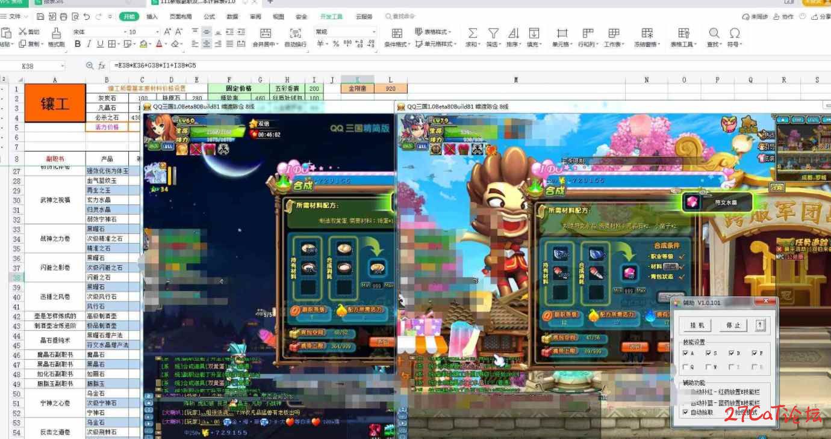Click the 挂机 button in helper window

point(697,325)
